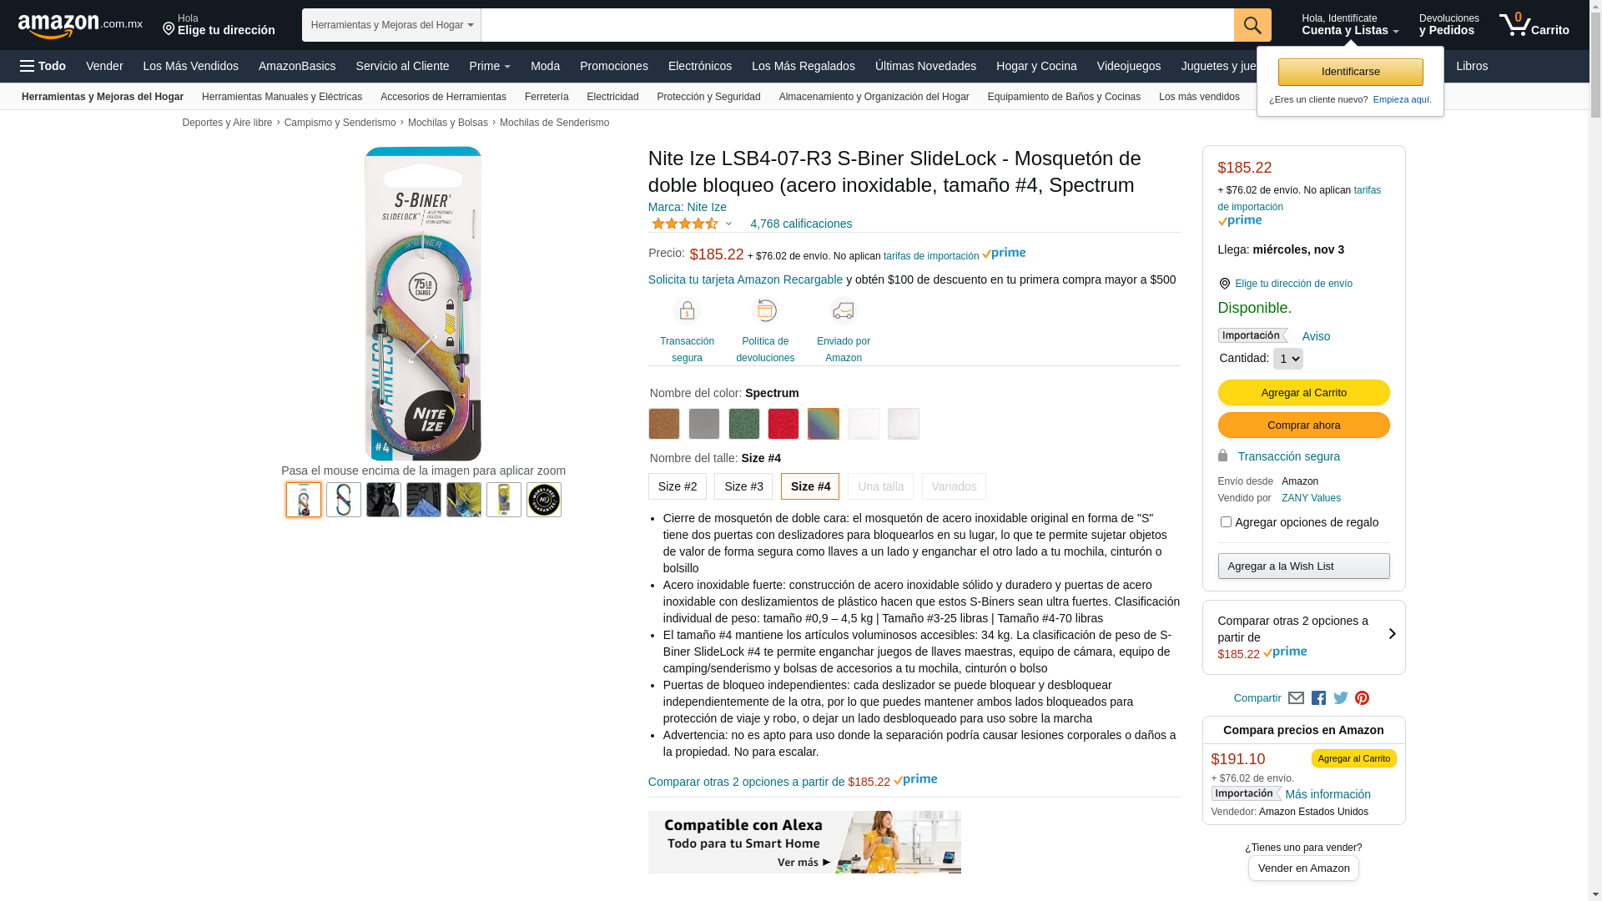Click the search magnifier button
The image size is (1602, 901).
point(1252,25)
